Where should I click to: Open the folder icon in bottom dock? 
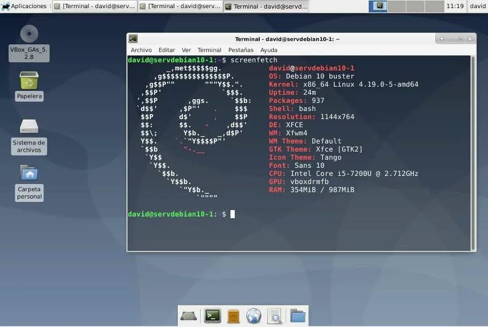point(298,316)
